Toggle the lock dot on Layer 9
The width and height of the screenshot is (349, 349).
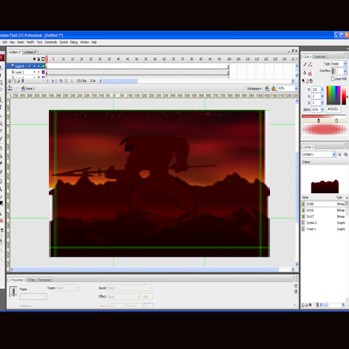(x=38, y=66)
